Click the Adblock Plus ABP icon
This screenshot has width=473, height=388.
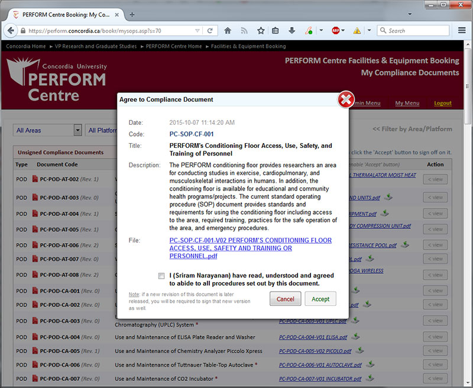(x=336, y=30)
